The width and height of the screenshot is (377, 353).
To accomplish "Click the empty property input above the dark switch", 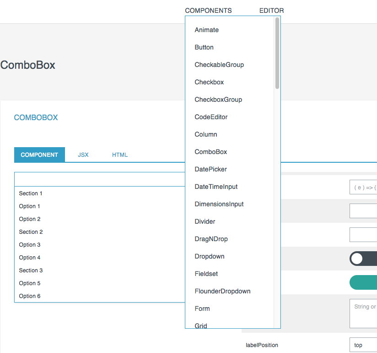I will pyautogui.click(x=363, y=235).
